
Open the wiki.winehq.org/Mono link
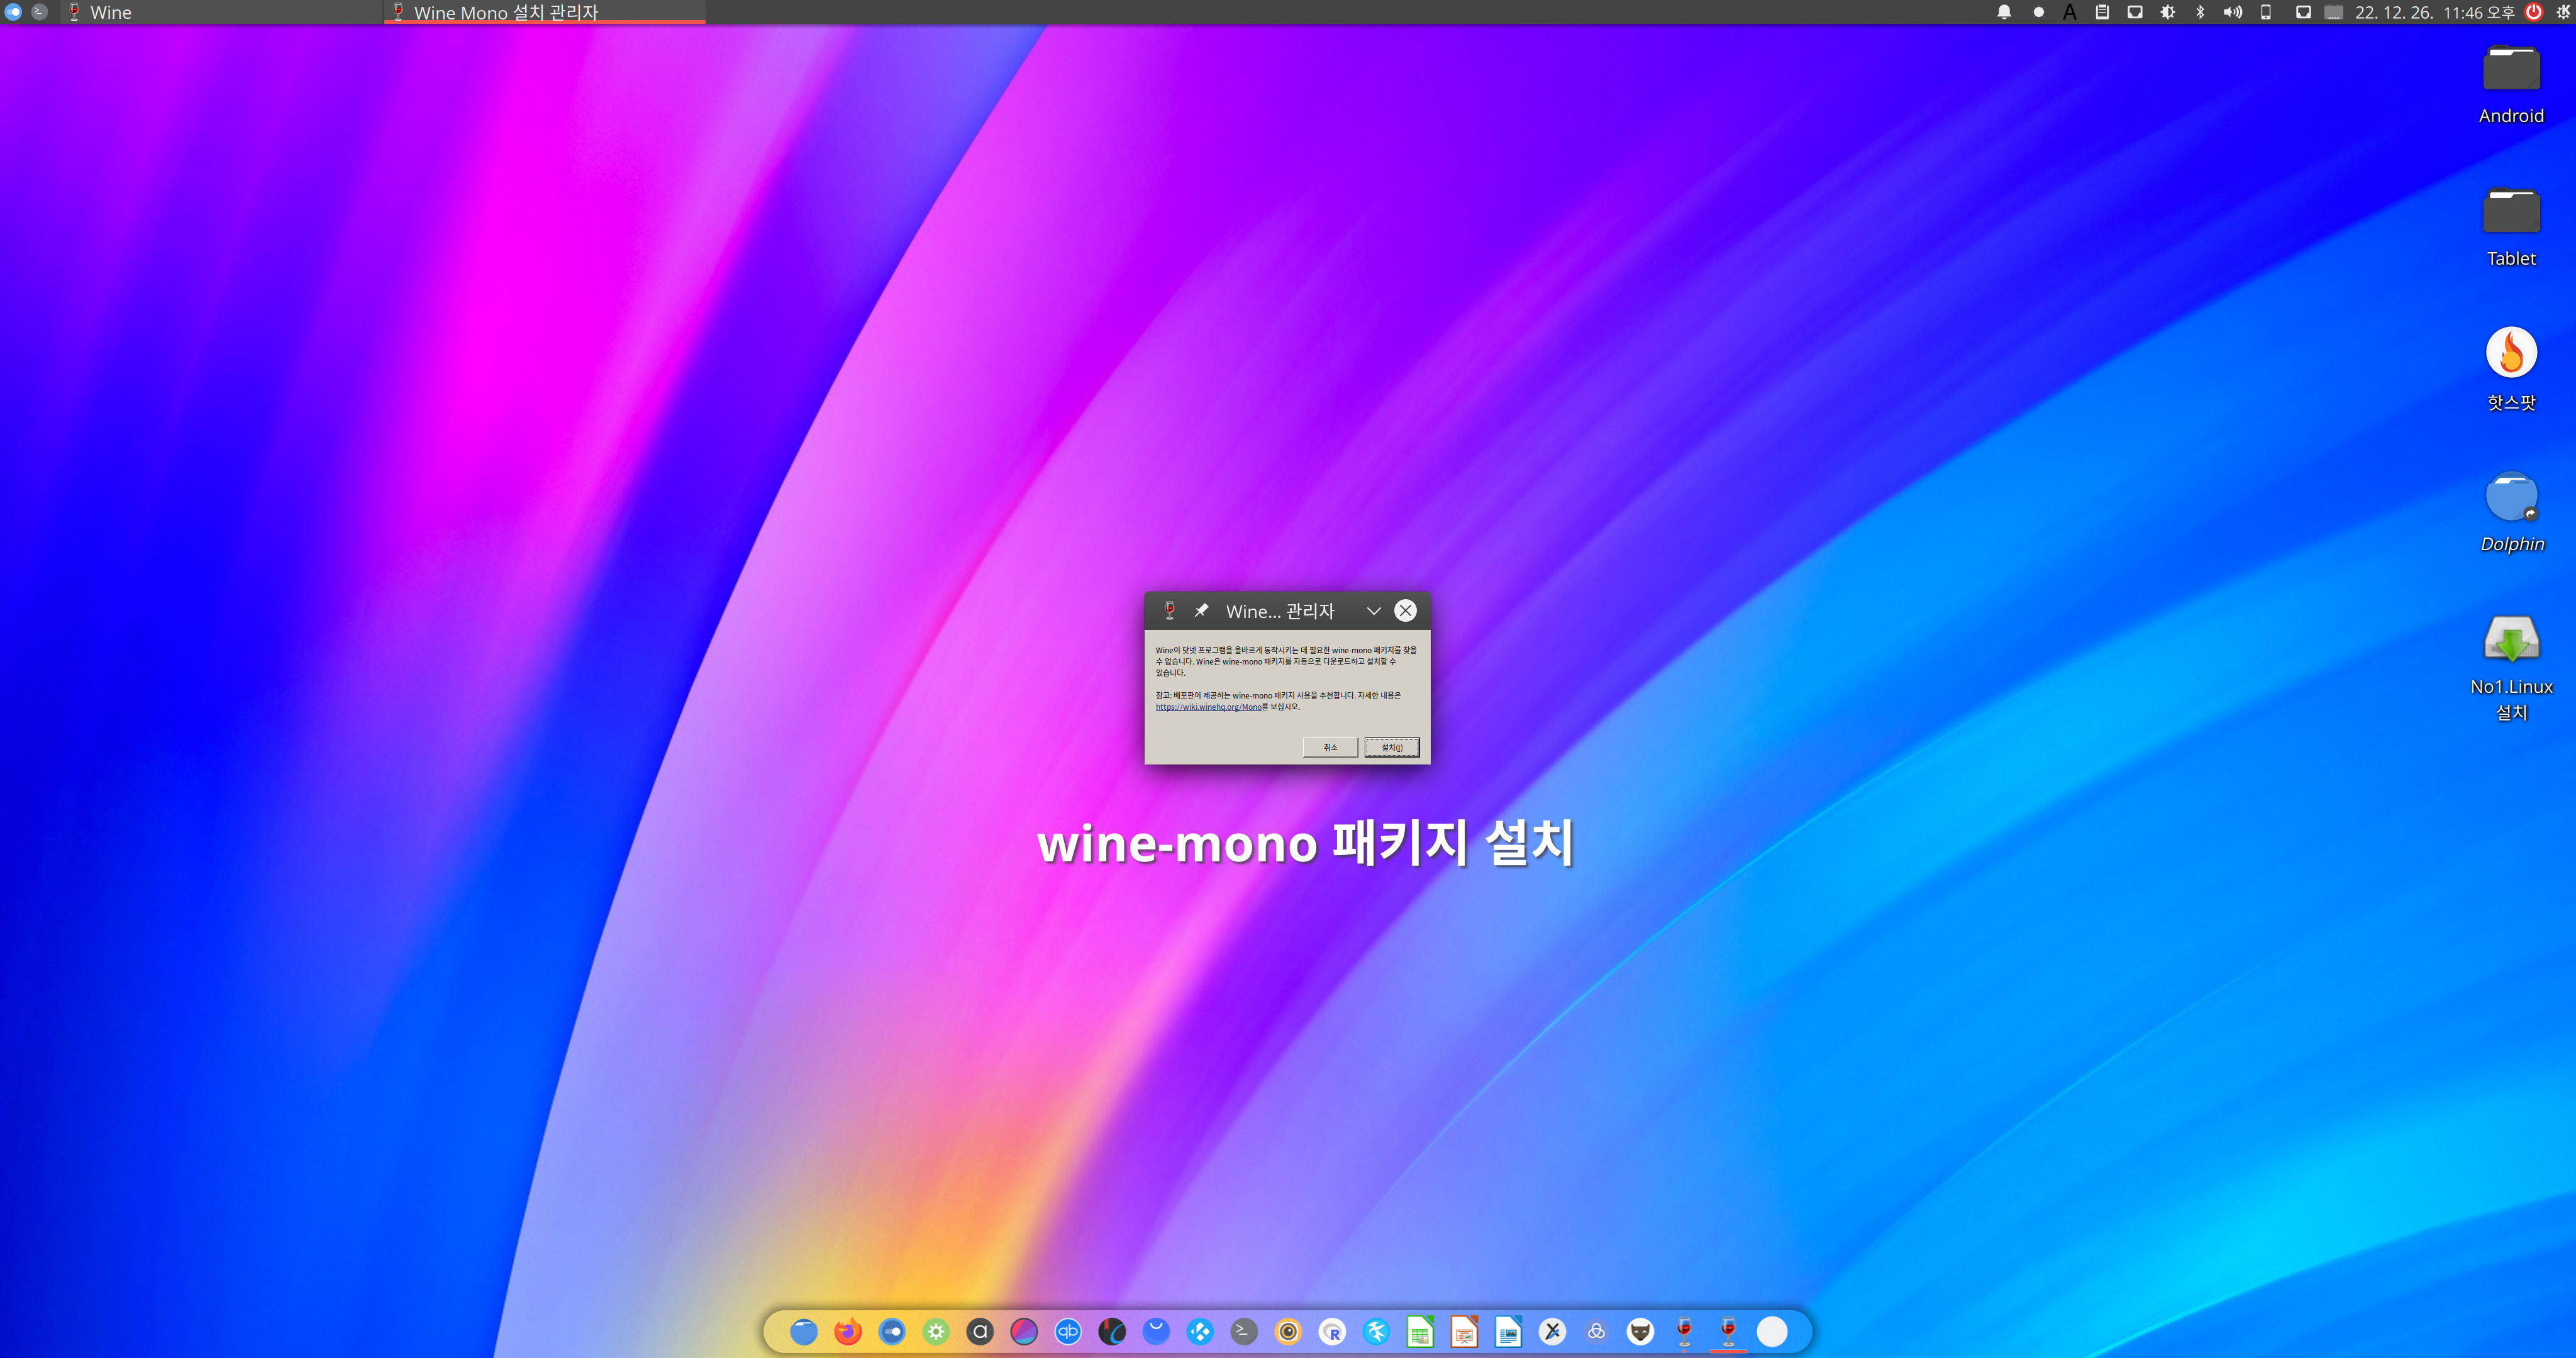coord(1208,707)
